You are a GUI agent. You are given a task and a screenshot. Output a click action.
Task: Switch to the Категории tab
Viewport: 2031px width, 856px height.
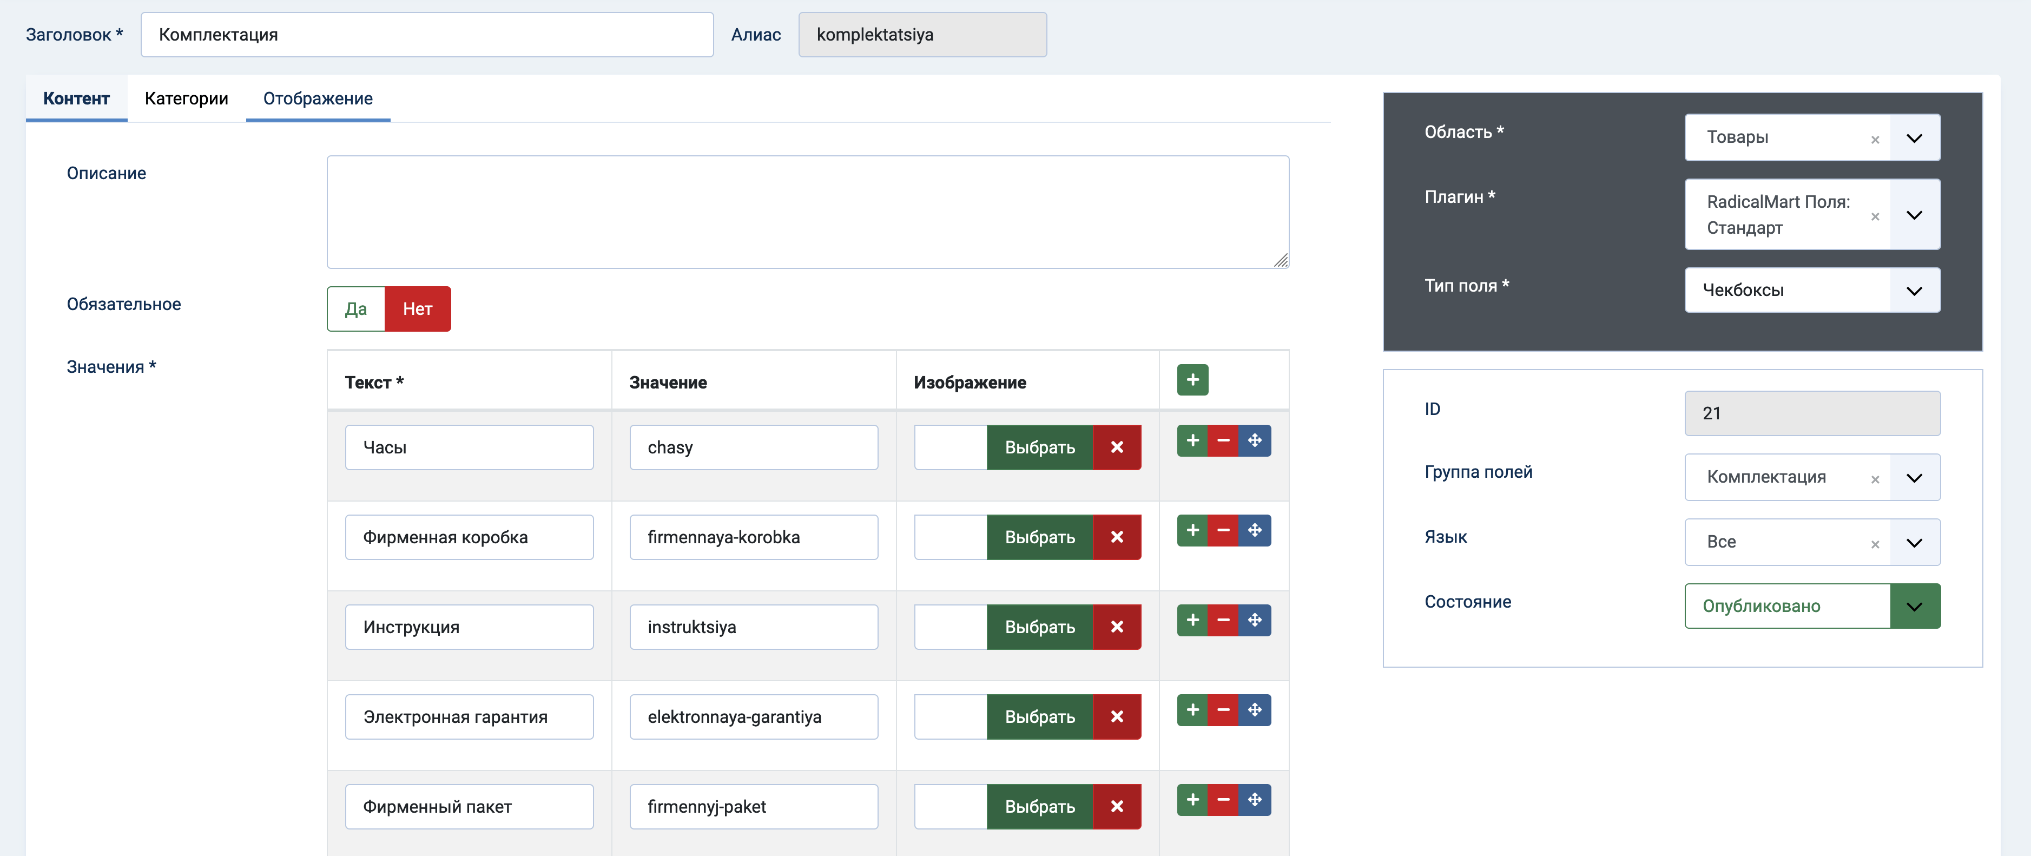186,98
